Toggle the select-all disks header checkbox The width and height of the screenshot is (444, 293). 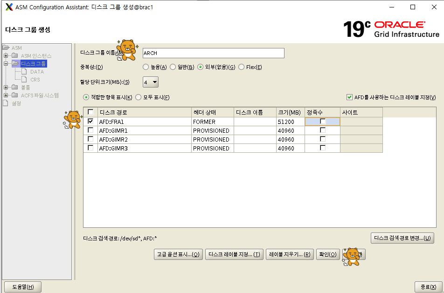[x=90, y=112]
